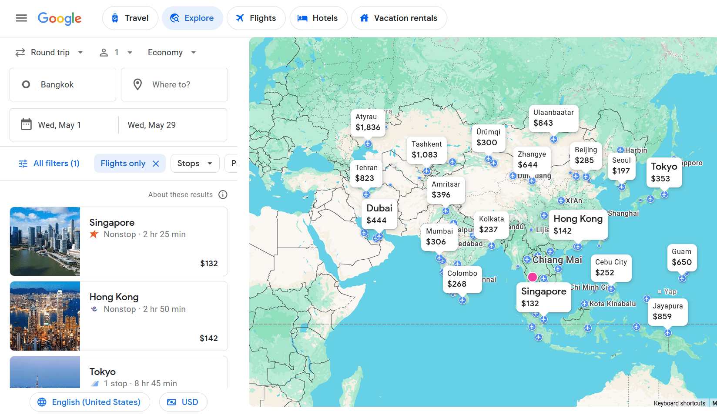Click the airplane marker below the Seoul price
Image resolution: width=717 pixels, height=415 pixels.
point(621,187)
